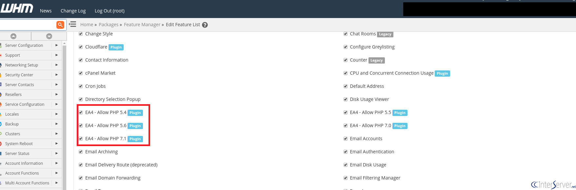Toggle the Default Address checkbox
Viewport: 576px width, 190px height.
point(346,86)
